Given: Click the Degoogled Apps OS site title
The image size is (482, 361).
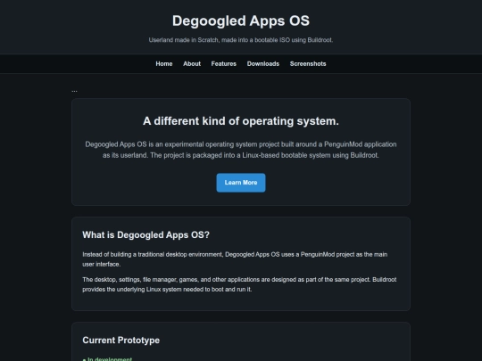Looking at the screenshot, I should (x=241, y=21).
